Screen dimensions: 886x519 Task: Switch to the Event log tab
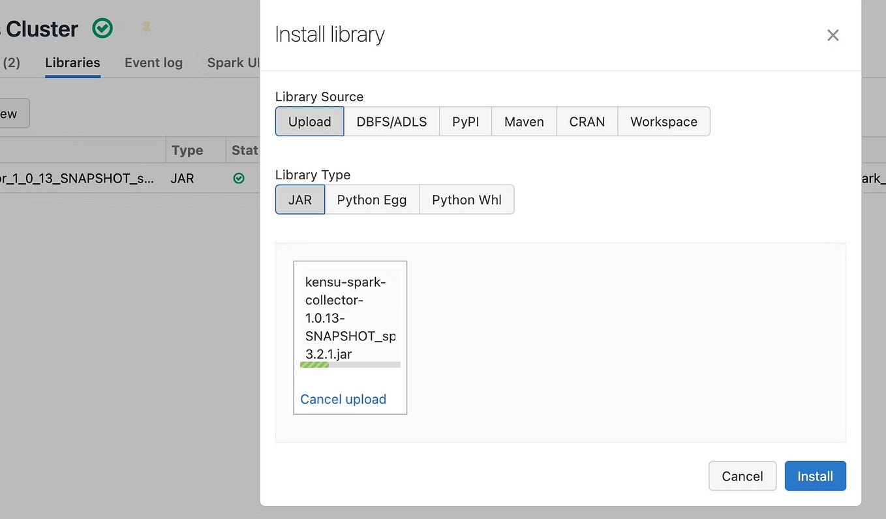pos(153,63)
